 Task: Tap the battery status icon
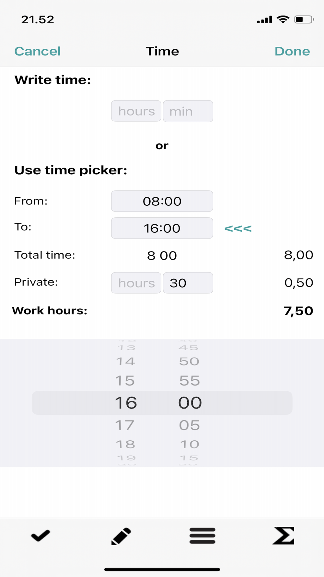tap(304, 19)
